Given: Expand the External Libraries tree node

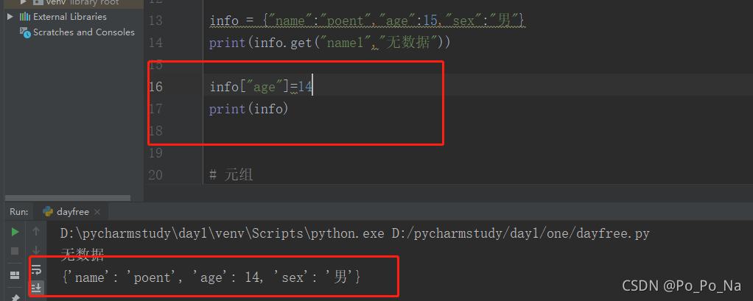Looking at the screenshot, I should 10,17.
